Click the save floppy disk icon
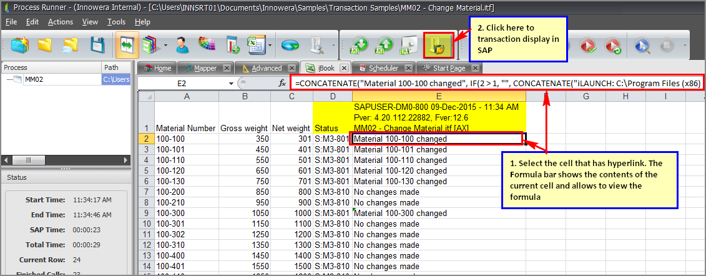Screen dimensions: 706x276 pos(97,45)
